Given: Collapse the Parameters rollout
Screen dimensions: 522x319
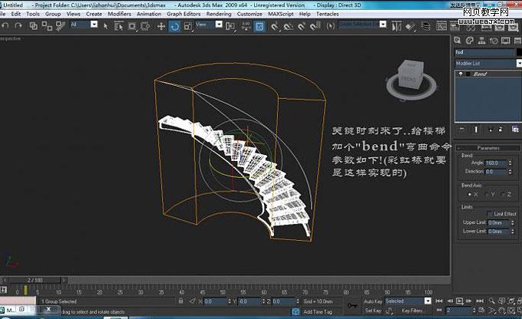Looking at the screenshot, I should click(x=487, y=146).
